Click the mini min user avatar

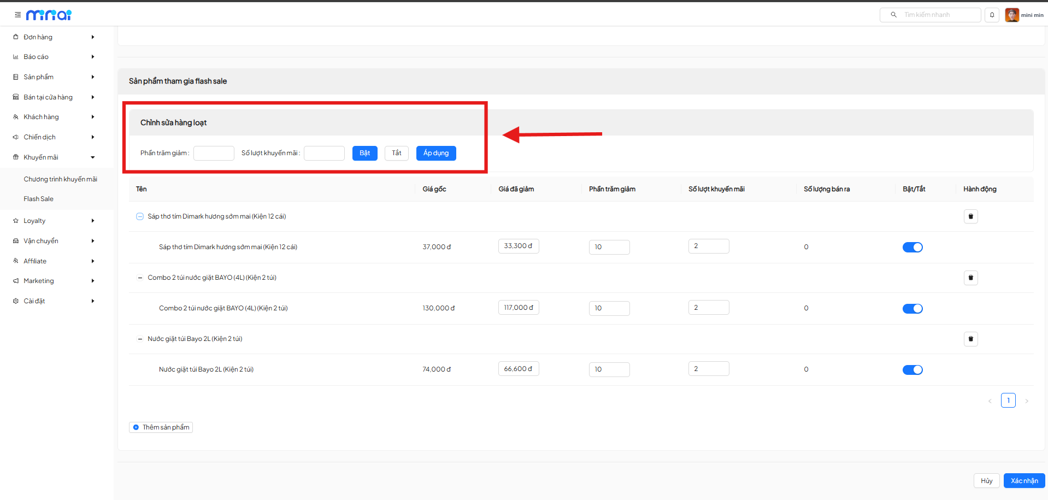point(1011,15)
